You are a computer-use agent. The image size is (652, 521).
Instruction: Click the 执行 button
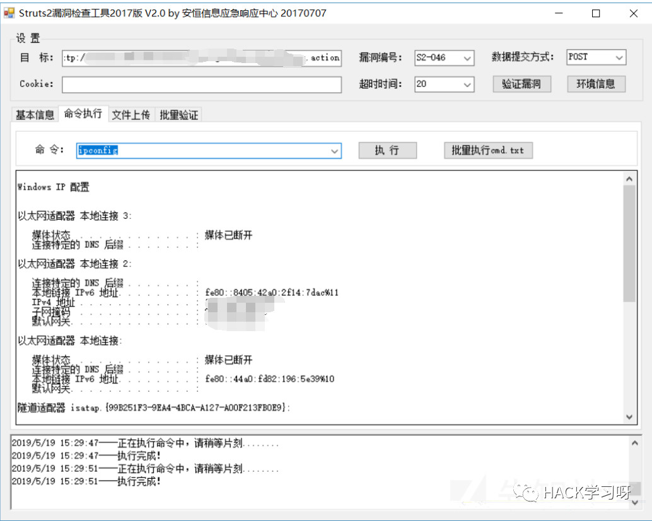pos(388,151)
